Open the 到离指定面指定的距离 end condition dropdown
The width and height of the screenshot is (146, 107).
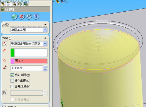pyautogui.click(x=29, y=44)
